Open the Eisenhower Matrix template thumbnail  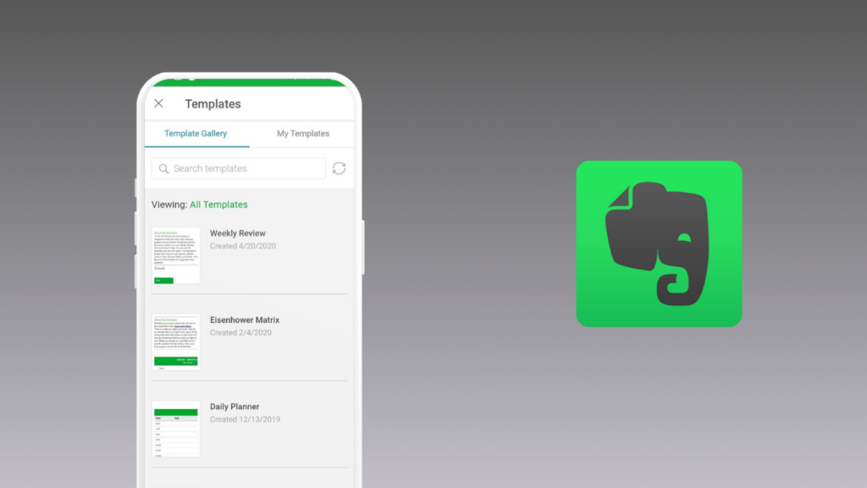click(x=176, y=342)
